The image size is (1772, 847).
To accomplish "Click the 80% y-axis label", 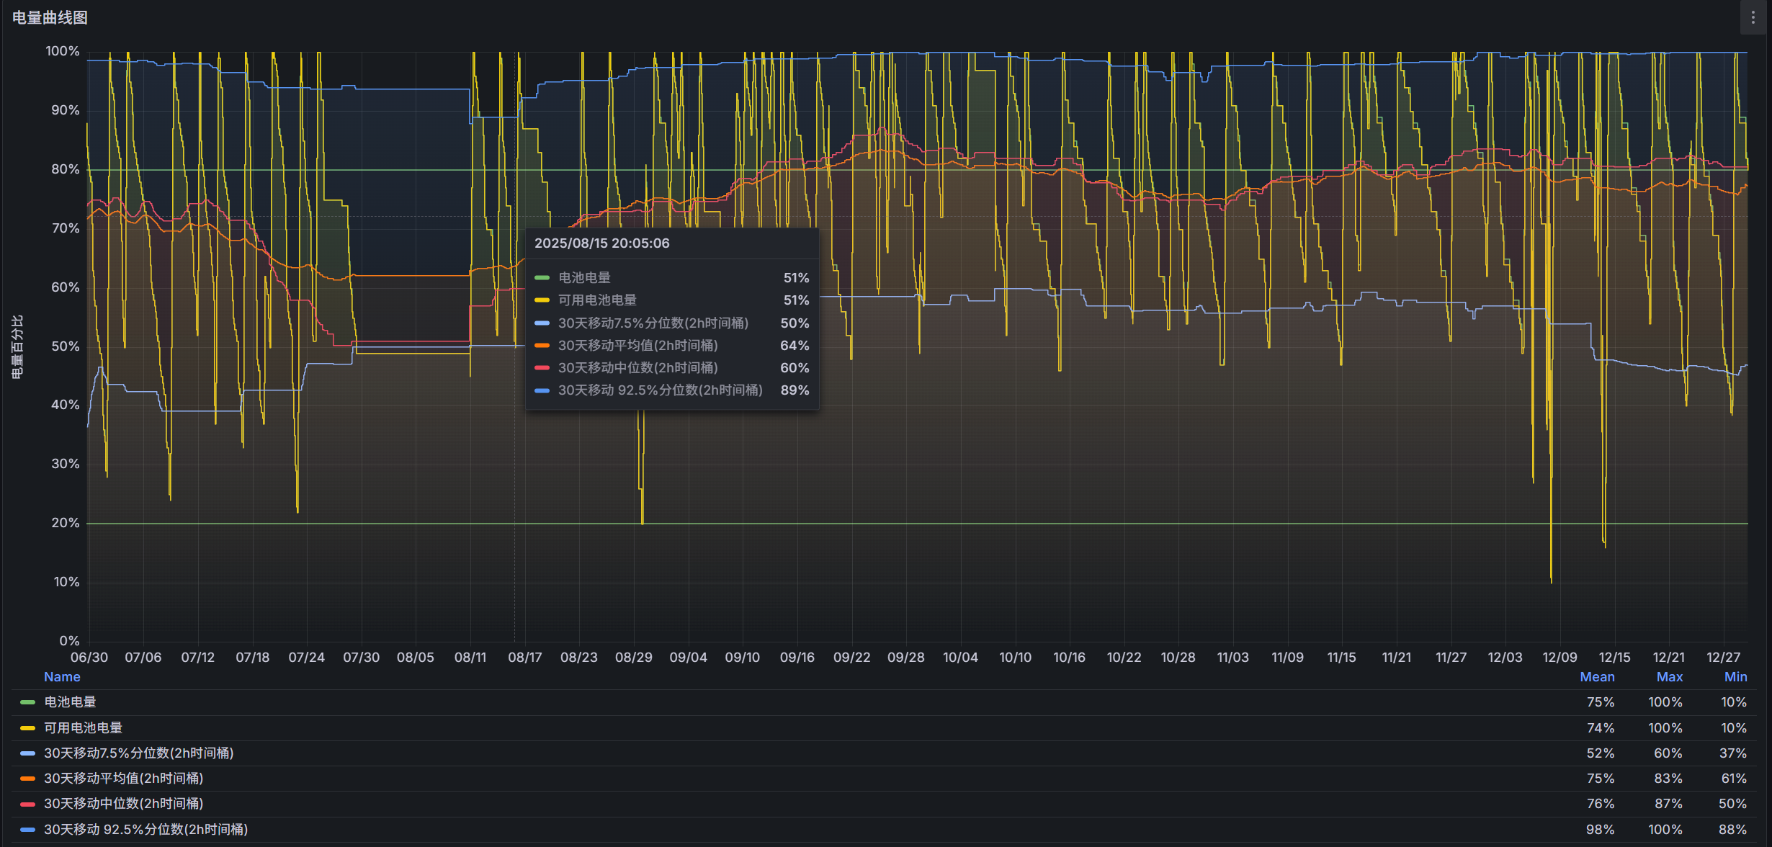I will (x=65, y=169).
